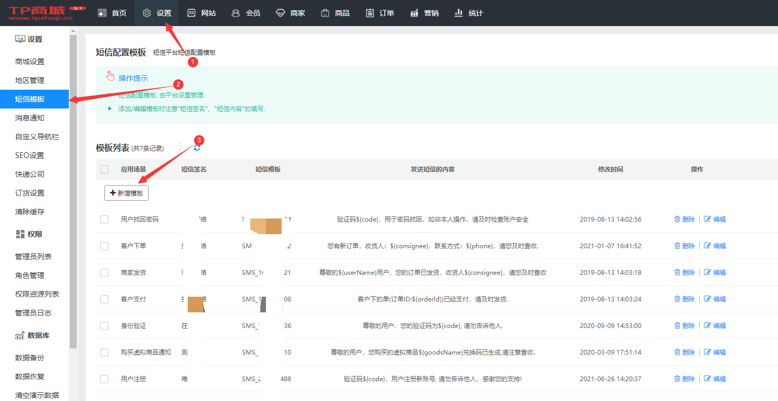Click delete icon in 身份验证 row

pos(677,326)
